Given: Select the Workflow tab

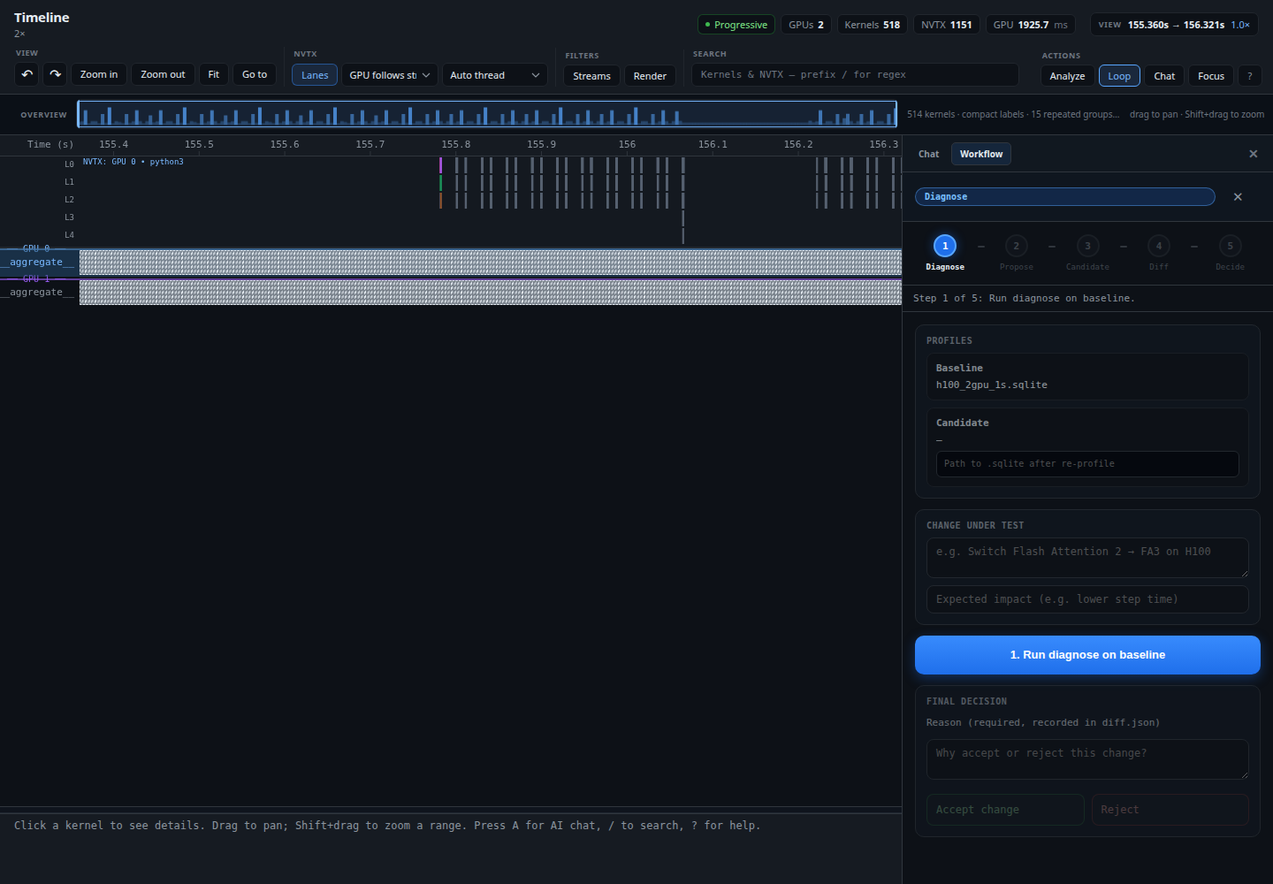Looking at the screenshot, I should tap(981, 154).
